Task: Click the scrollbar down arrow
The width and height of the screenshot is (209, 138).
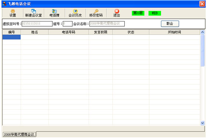Action: coord(202,123)
